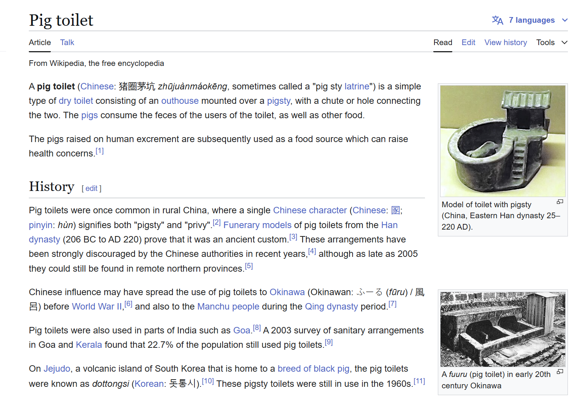Edit the History section
The height and width of the screenshot is (405, 577).
pos(91,188)
